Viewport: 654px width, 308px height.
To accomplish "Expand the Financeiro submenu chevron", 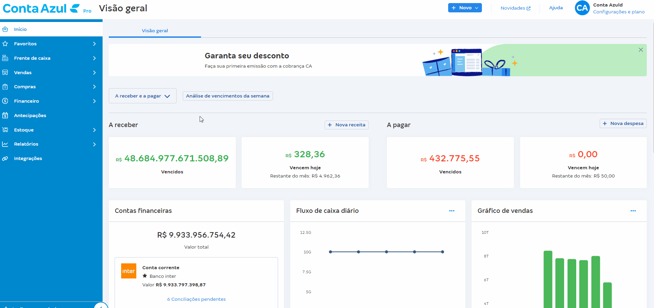I will coord(94,101).
